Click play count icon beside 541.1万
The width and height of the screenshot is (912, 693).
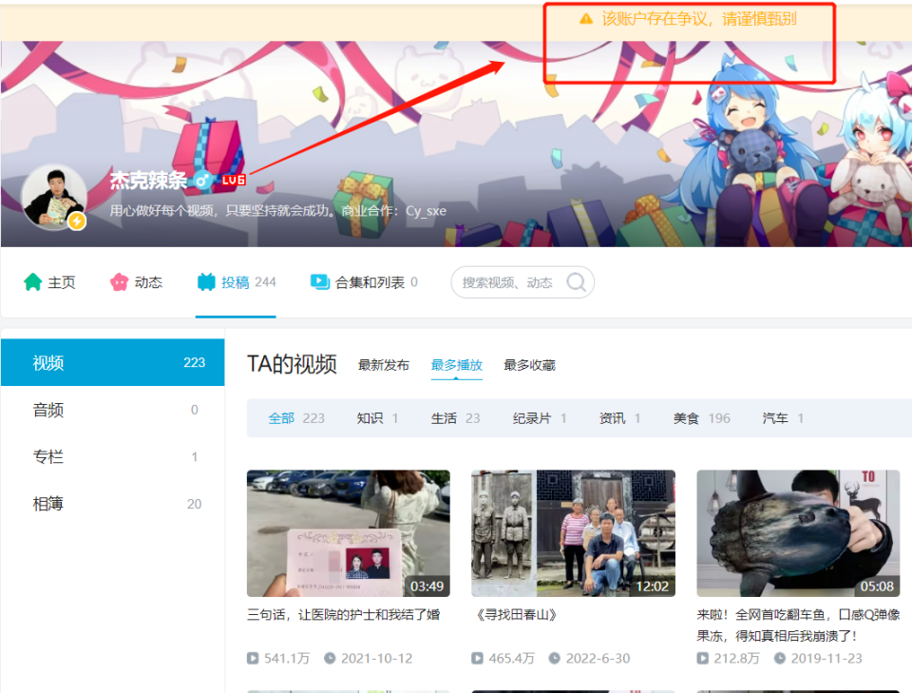253,658
